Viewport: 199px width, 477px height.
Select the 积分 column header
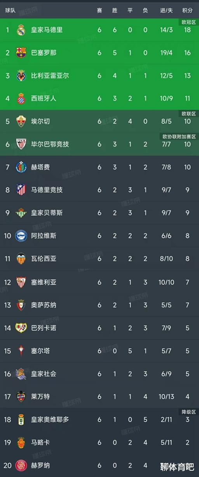187,11
